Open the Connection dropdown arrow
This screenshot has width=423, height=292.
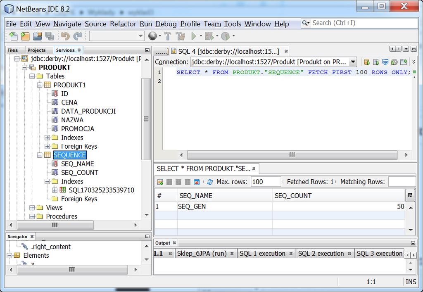coord(353,62)
